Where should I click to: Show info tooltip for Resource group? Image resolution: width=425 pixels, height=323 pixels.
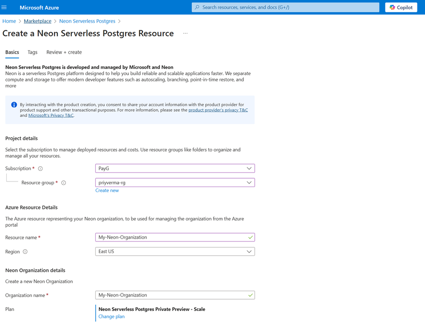click(x=64, y=183)
